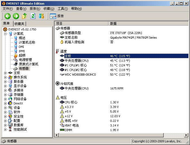Expand the 存储器 tree node

pyautogui.click(x=5, y=95)
